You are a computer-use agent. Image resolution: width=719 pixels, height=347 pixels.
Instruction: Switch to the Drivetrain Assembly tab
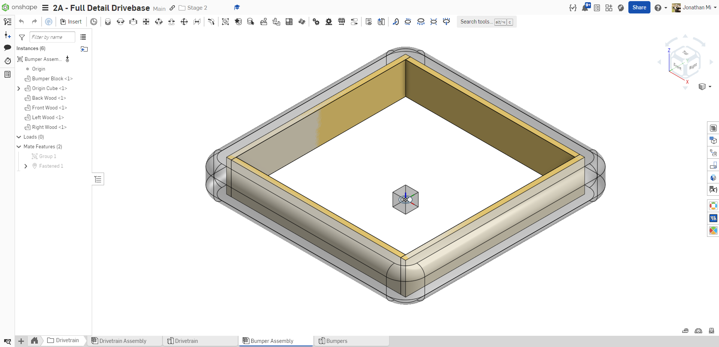(123, 341)
